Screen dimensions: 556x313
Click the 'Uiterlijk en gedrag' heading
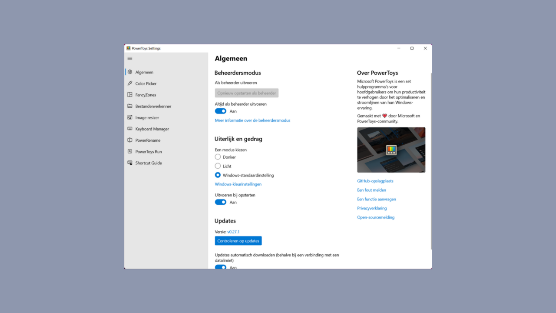[238, 139]
